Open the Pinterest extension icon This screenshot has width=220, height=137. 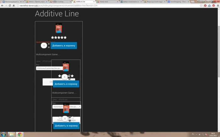click(x=213, y=6)
